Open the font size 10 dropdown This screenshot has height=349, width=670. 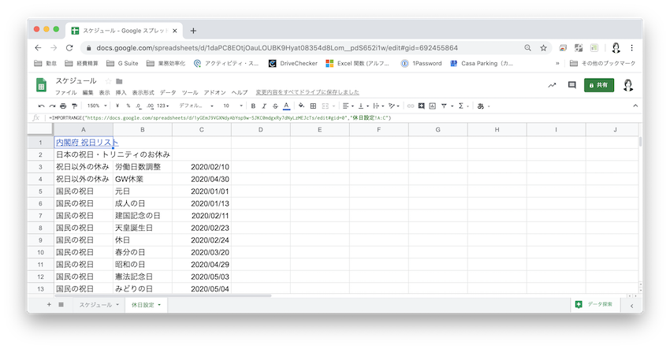(233, 106)
